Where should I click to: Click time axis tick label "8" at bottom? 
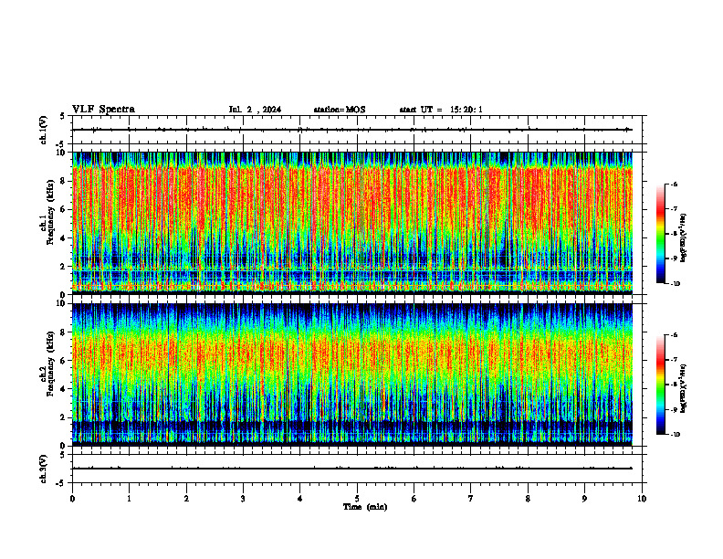[x=528, y=499]
